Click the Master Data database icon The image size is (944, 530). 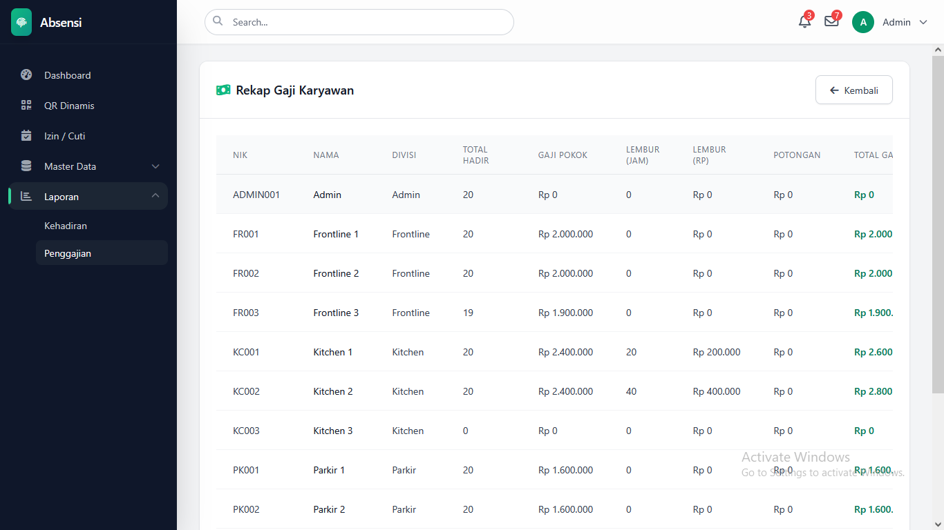click(x=26, y=166)
